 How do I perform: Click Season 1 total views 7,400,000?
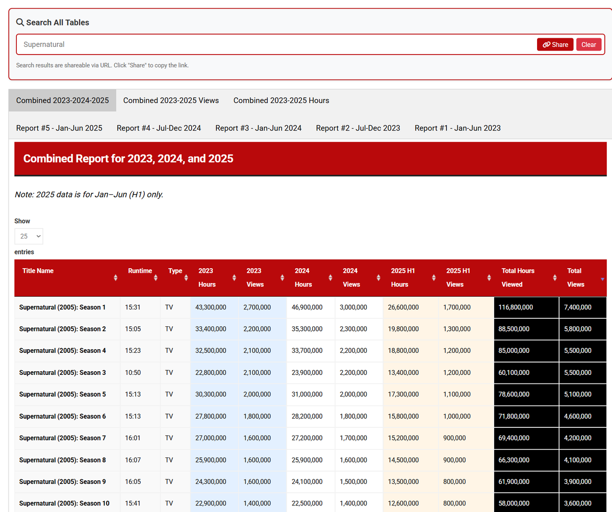click(x=577, y=307)
